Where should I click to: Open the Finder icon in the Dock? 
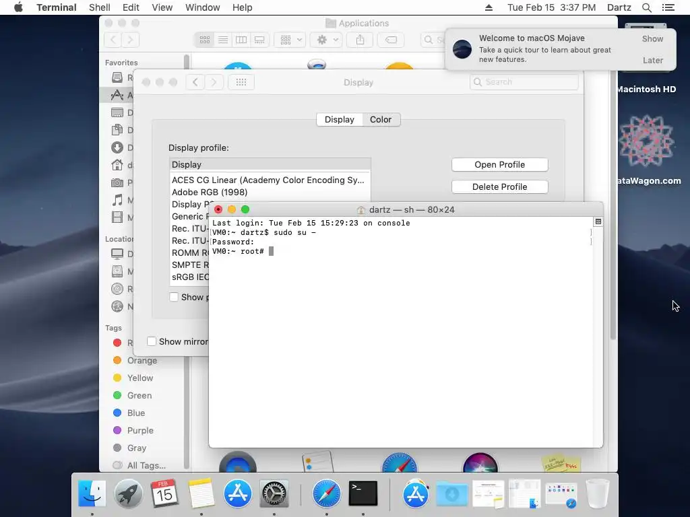pos(92,493)
